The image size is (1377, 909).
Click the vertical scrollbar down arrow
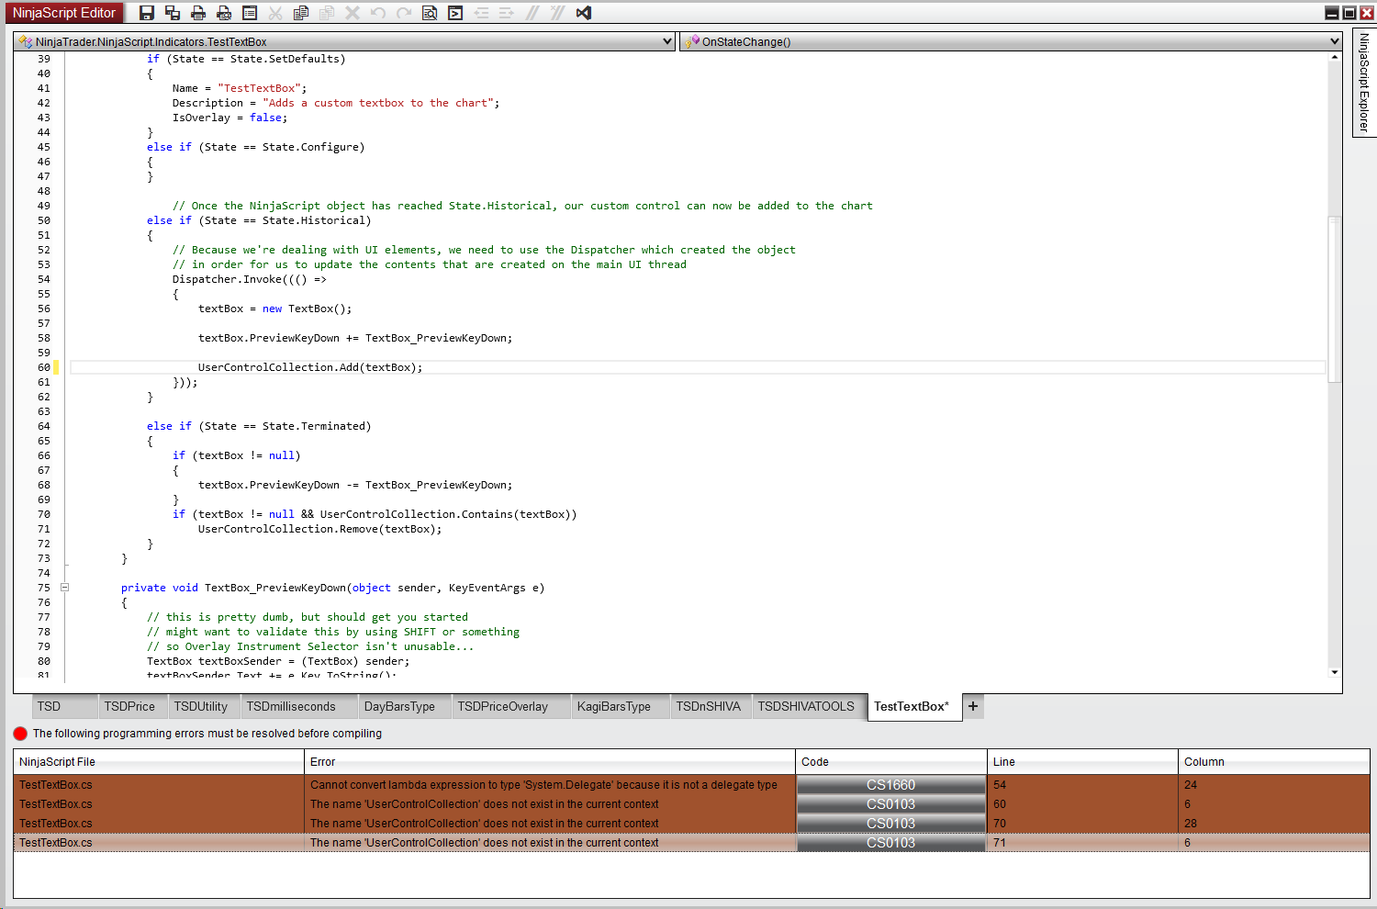[1335, 672]
